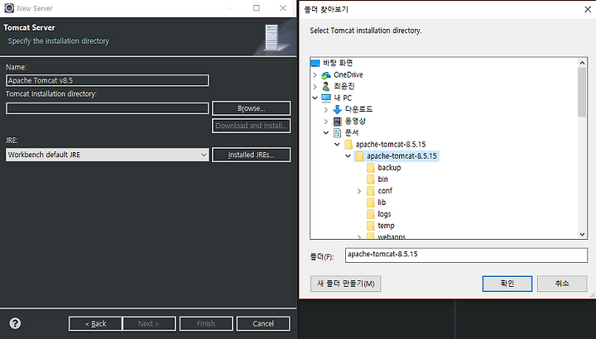Viewport: 596px width, 339px height.
Task: Click the Eclipse icon in New Server title bar
Action: coord(9,8)
